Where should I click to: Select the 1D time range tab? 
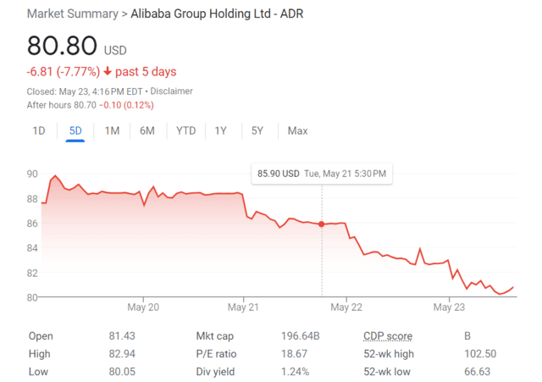(39, 130)
